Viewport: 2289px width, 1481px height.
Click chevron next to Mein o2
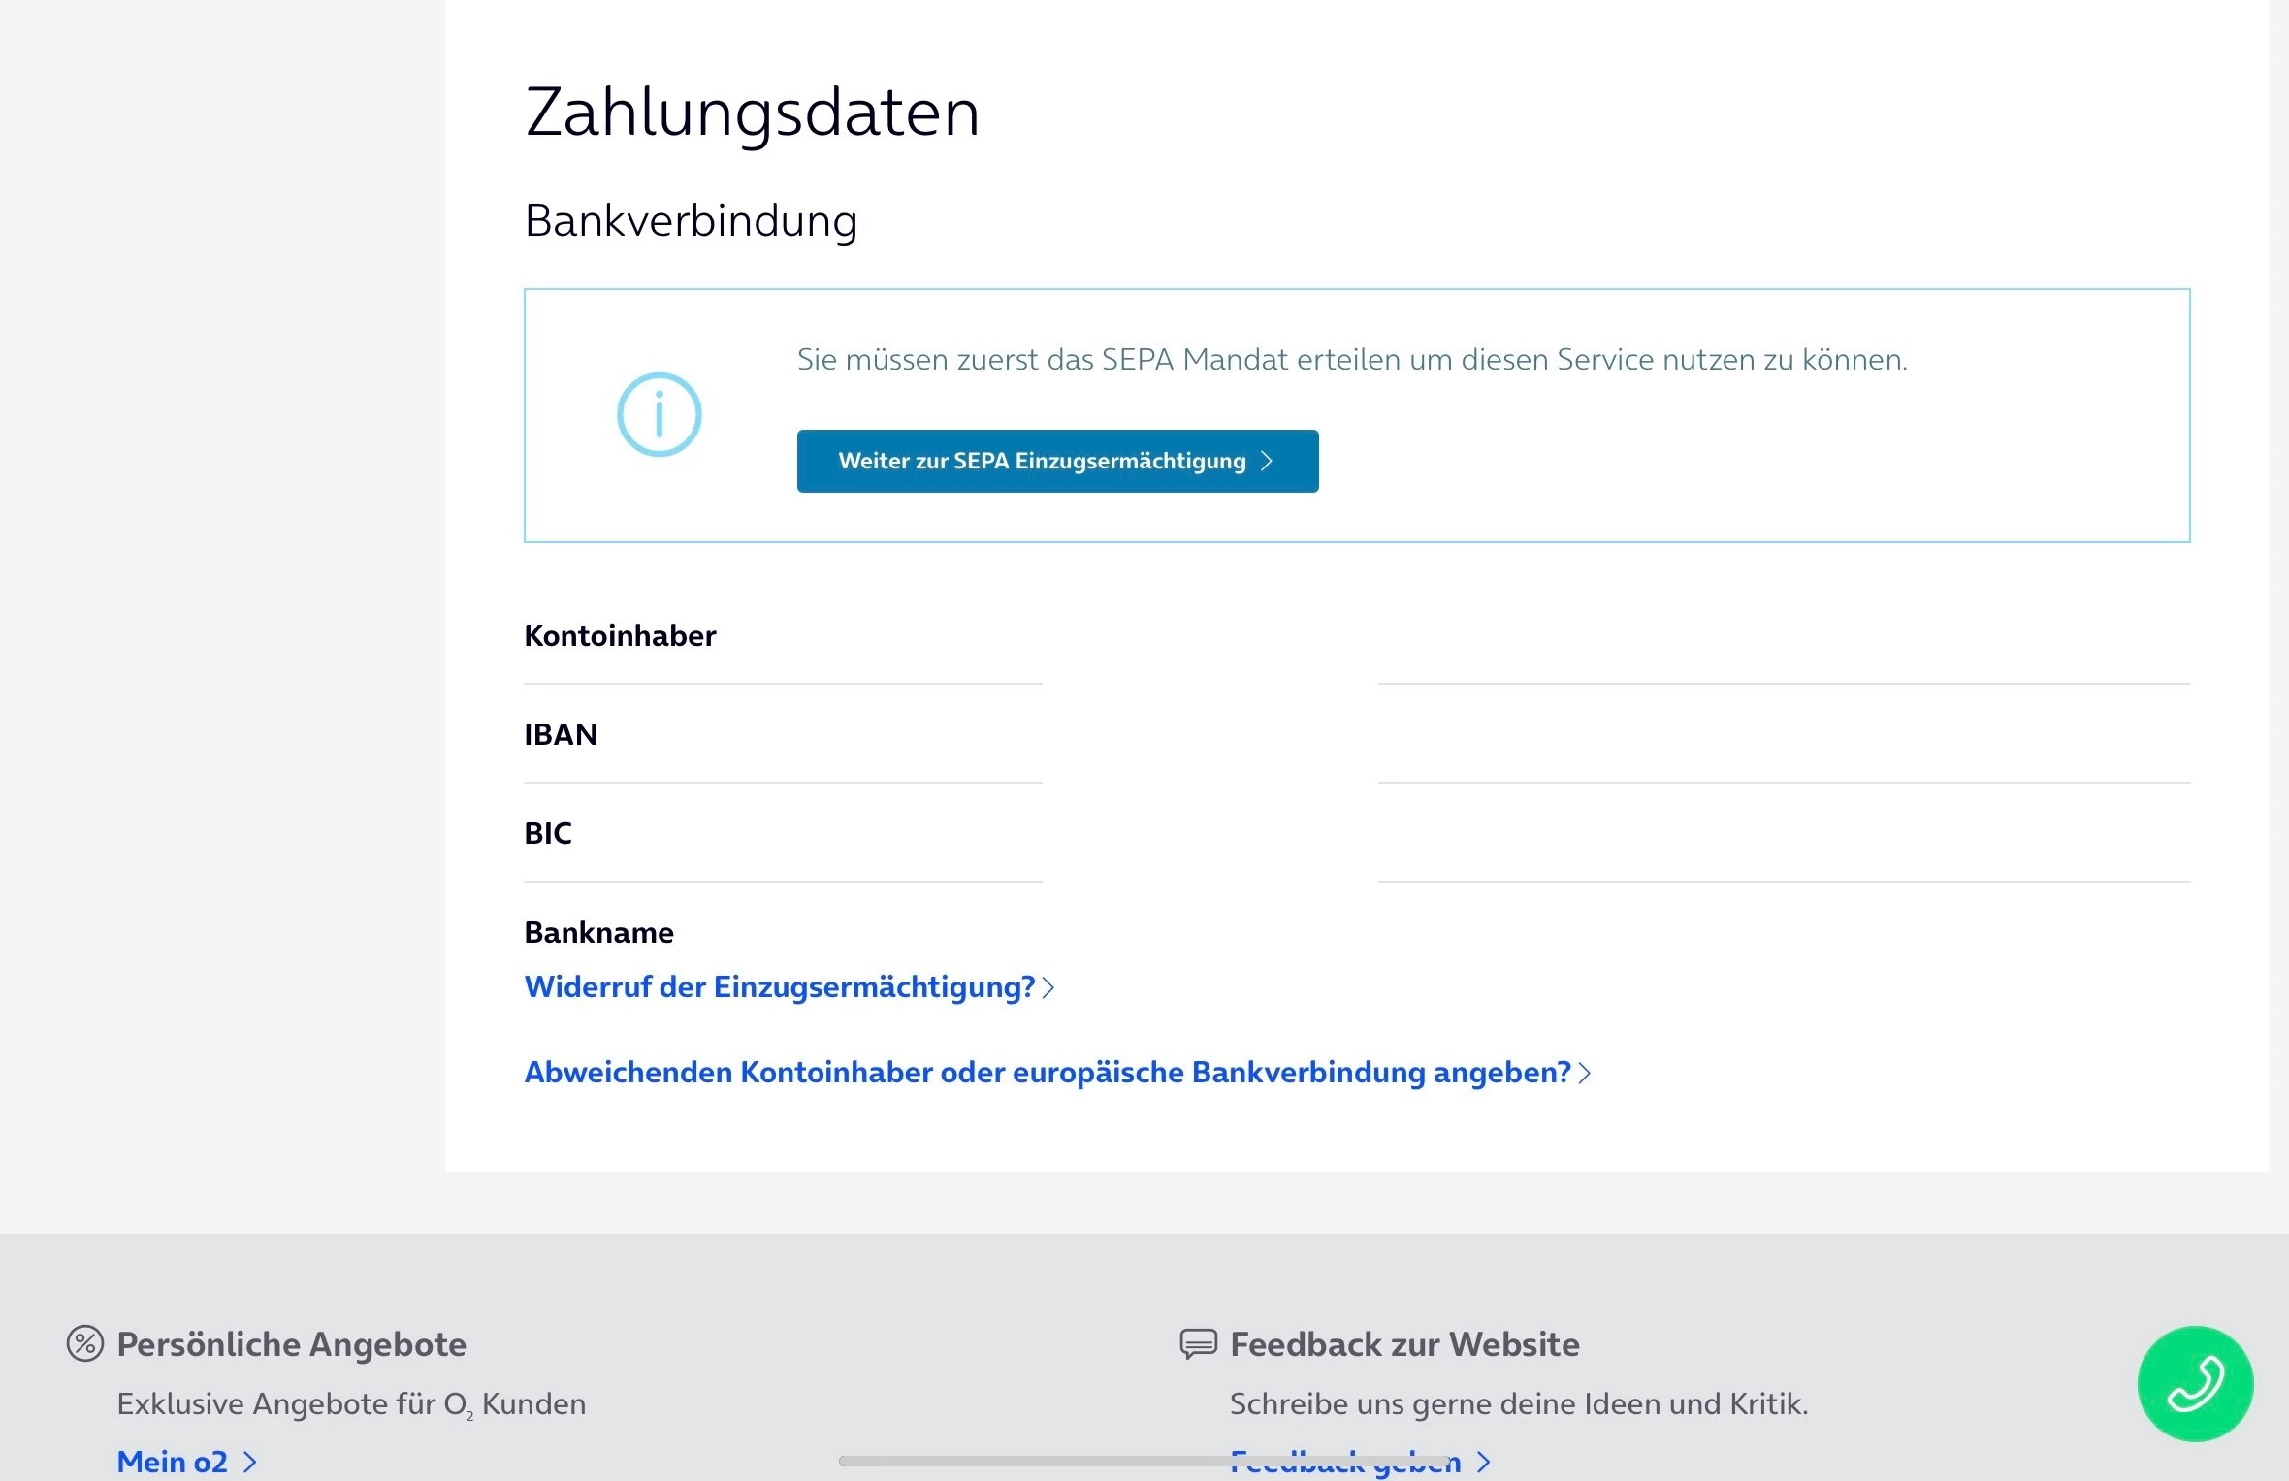(x=250, y=1462)
